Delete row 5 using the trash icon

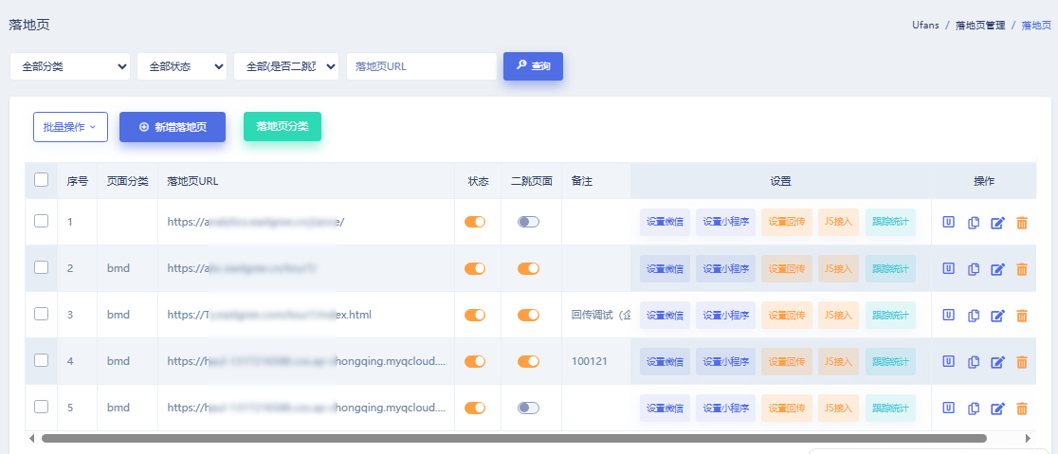click(x=1021, y=409)
